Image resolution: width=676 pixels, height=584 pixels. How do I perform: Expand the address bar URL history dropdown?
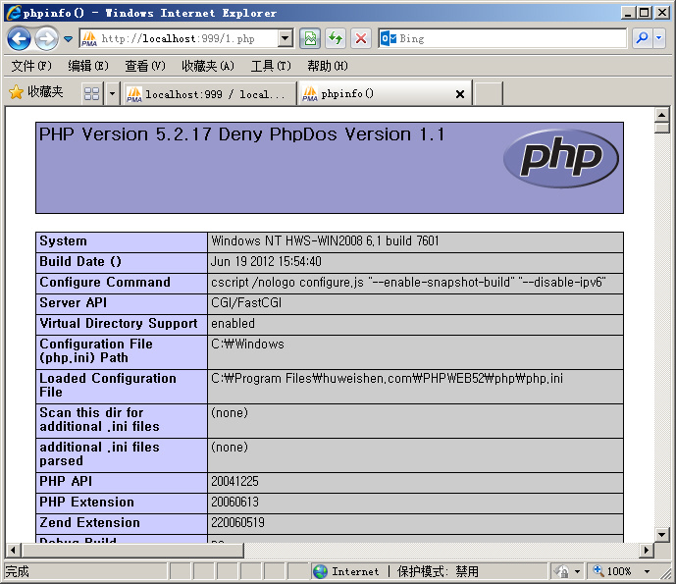[x=285, y=39]
